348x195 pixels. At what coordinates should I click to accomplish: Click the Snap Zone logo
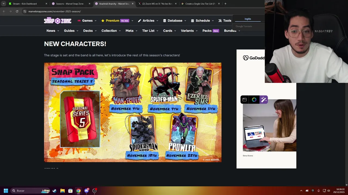click(x=58, y=21)
